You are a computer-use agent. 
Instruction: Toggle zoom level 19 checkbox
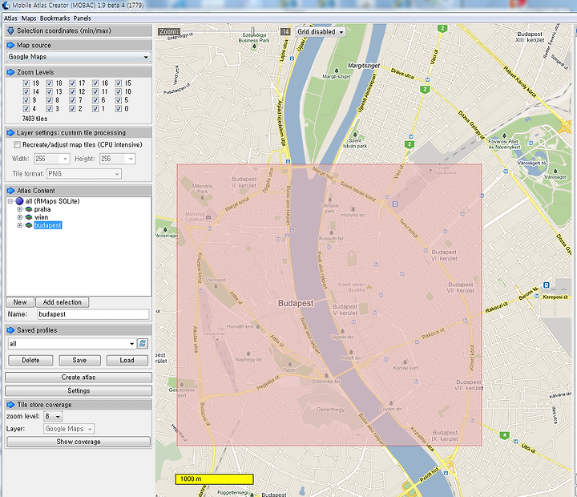(x=26, y=83)
